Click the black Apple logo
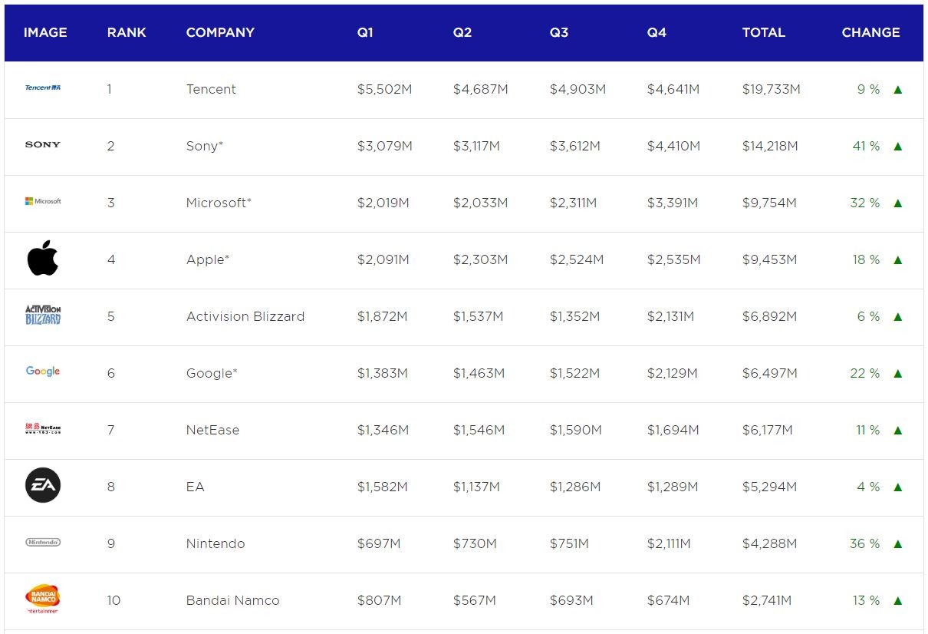Screen dimensions: 928x634 coord(43,259)
